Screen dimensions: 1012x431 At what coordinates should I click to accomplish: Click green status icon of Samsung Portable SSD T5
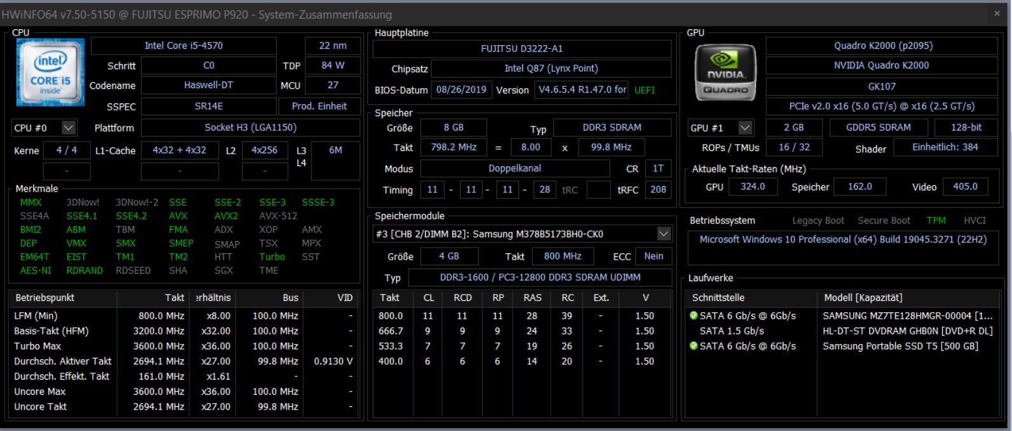694,346
